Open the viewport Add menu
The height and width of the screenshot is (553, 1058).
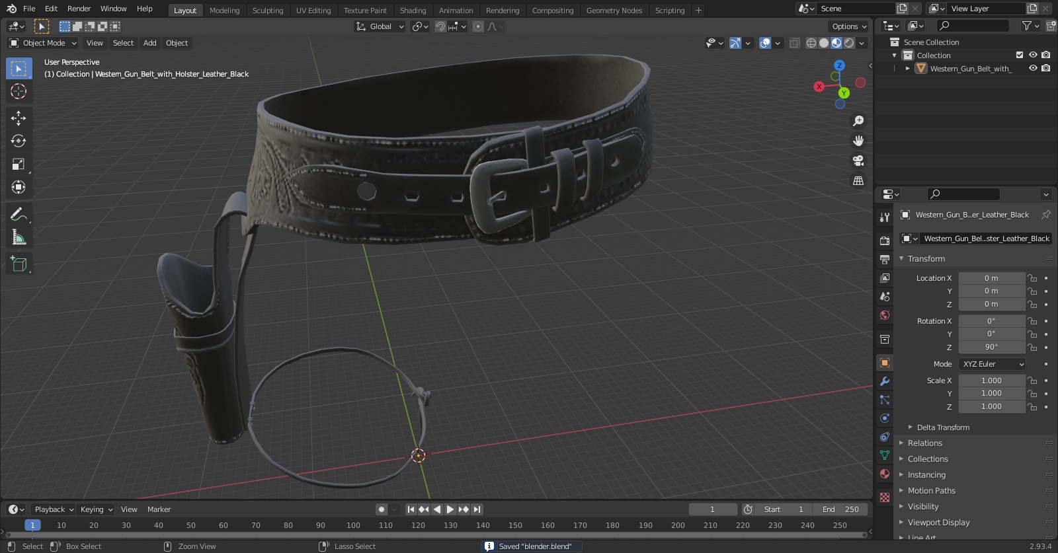point(150,43)
